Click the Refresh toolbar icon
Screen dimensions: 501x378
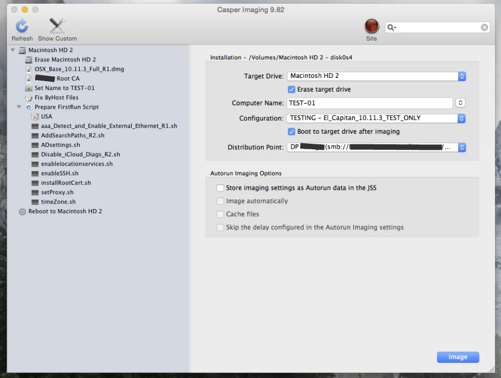coord(22,26)
